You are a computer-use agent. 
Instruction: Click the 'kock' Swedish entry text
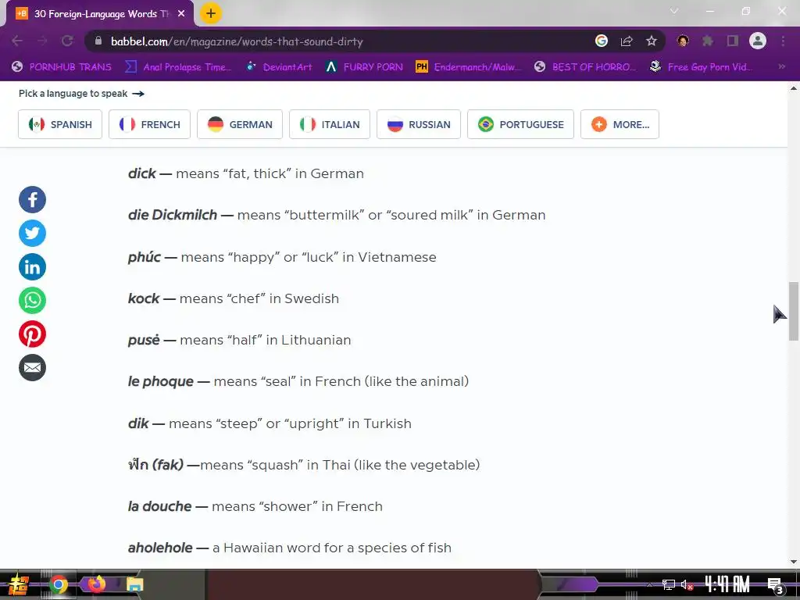[234, 298]
